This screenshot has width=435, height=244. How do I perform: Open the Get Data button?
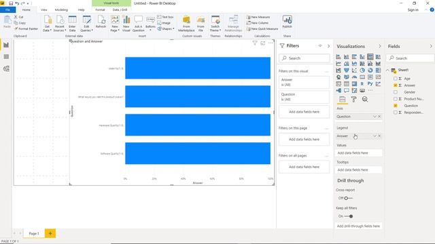click(x=48, y=24)
